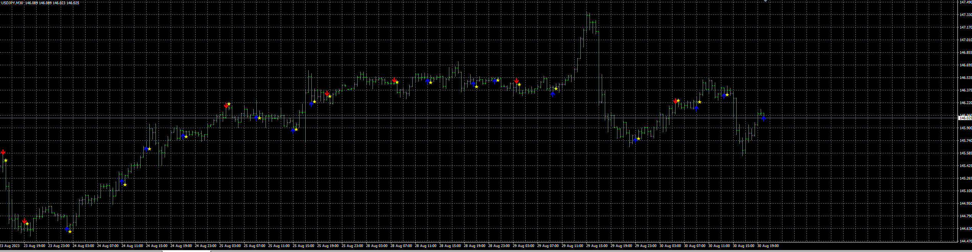Select the 146.695 price scale label
Viewport: 972px width, 252px height.
tap(966, 65)
